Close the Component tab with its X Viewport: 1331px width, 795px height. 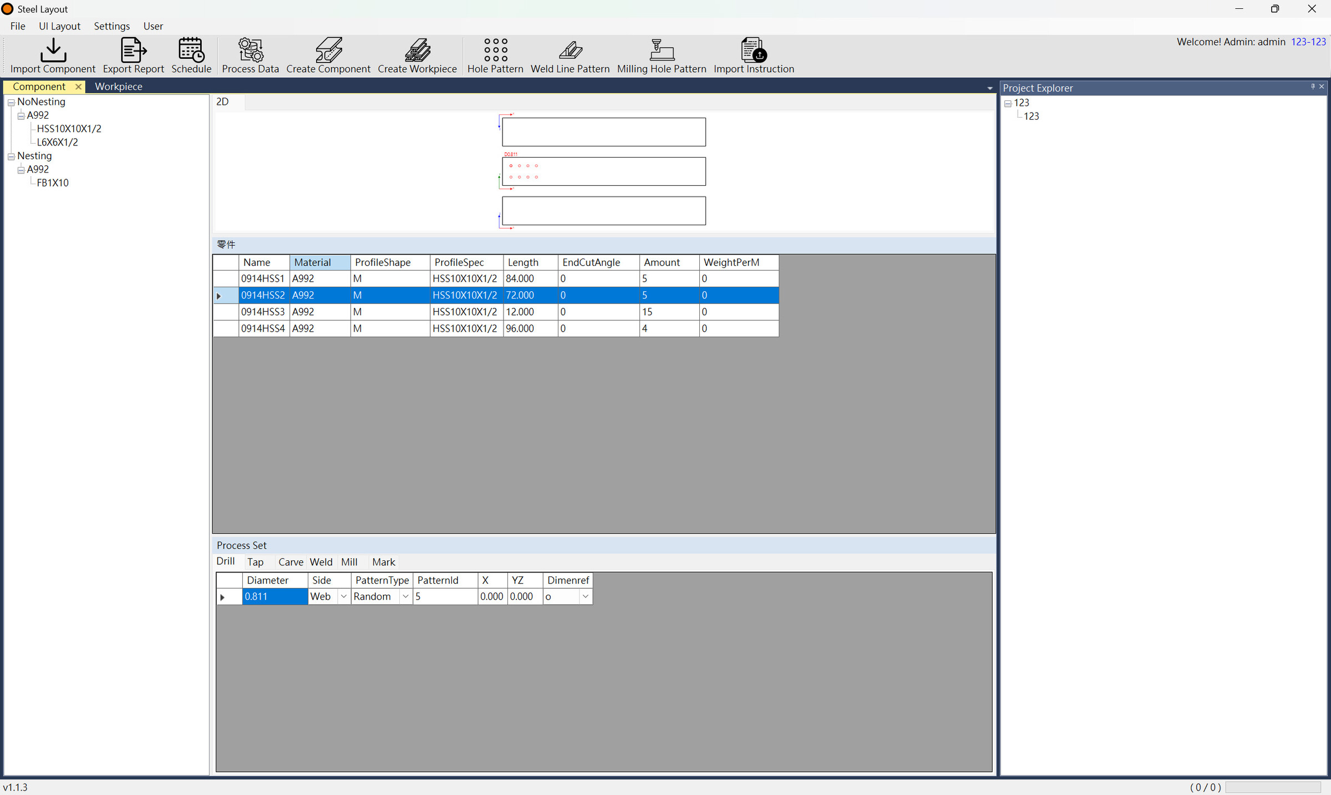click(x=78, y=87)
